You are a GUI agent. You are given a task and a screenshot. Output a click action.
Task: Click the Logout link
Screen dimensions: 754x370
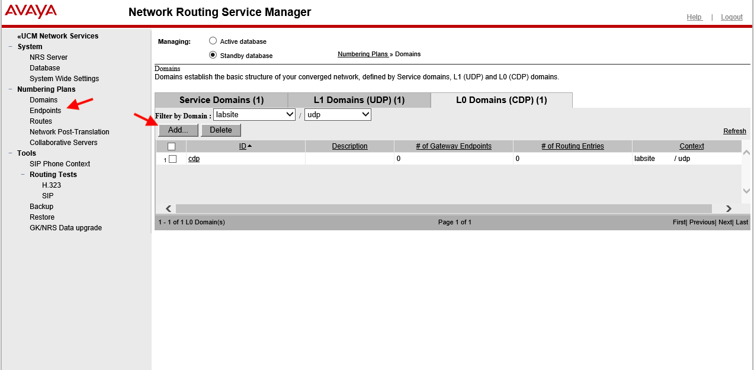[731, 17]
